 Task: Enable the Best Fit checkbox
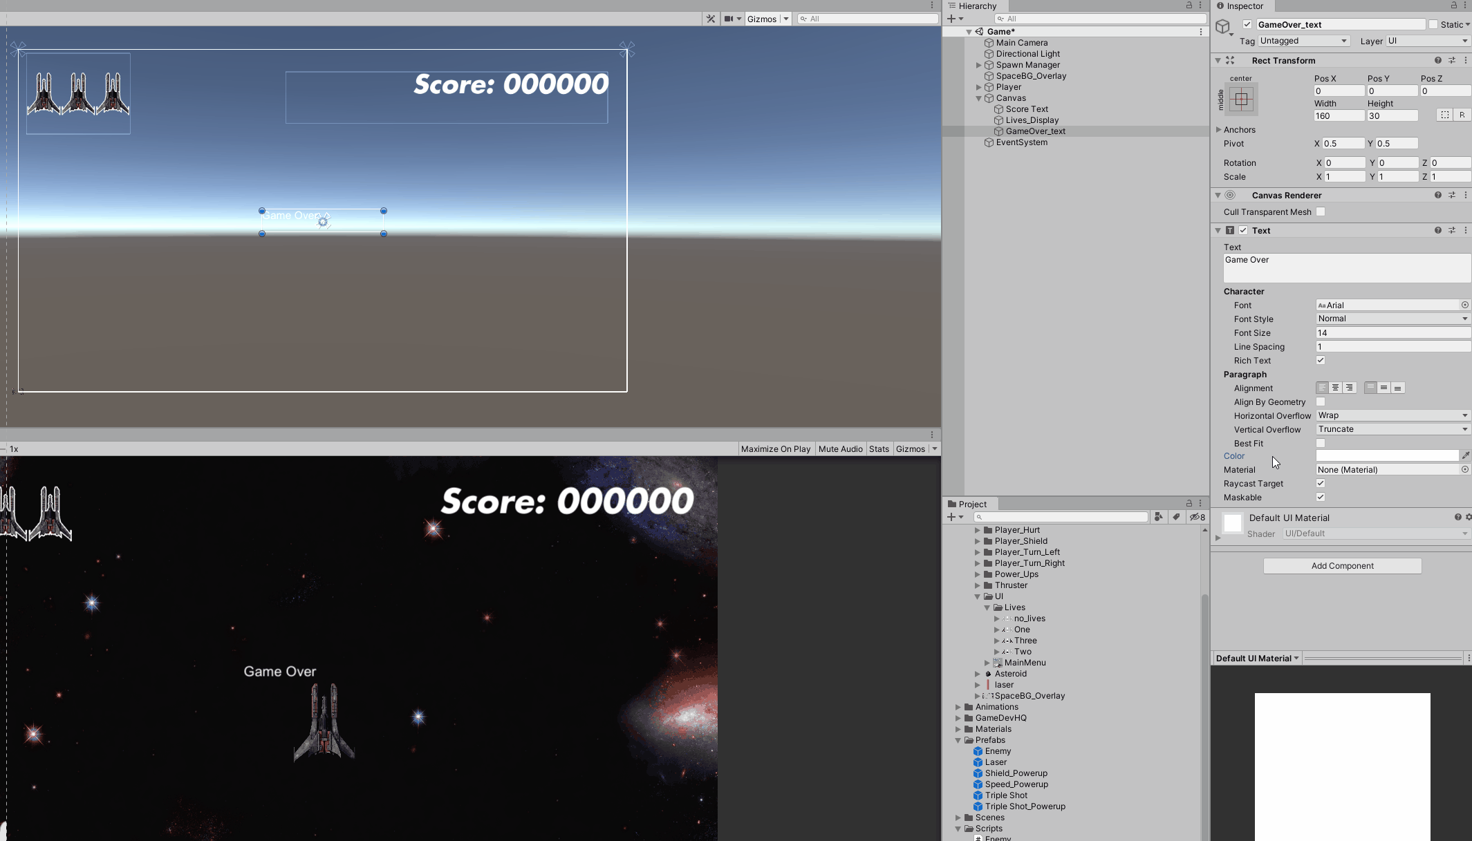(1320, 443)
